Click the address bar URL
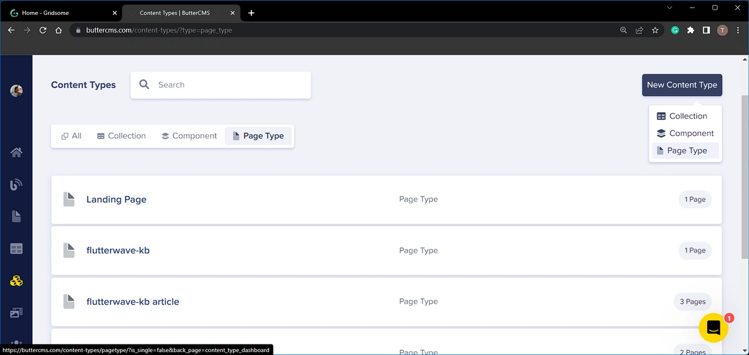 pyautogui.click(x=159, y=30)
